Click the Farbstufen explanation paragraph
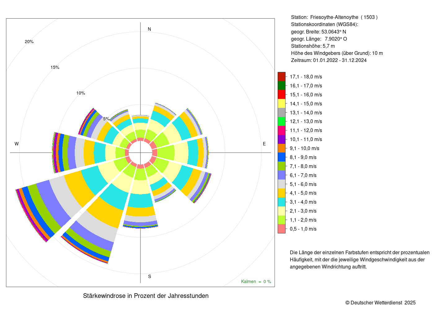Image resolution: width=434 pixels, height=310 pixels. 360,259
